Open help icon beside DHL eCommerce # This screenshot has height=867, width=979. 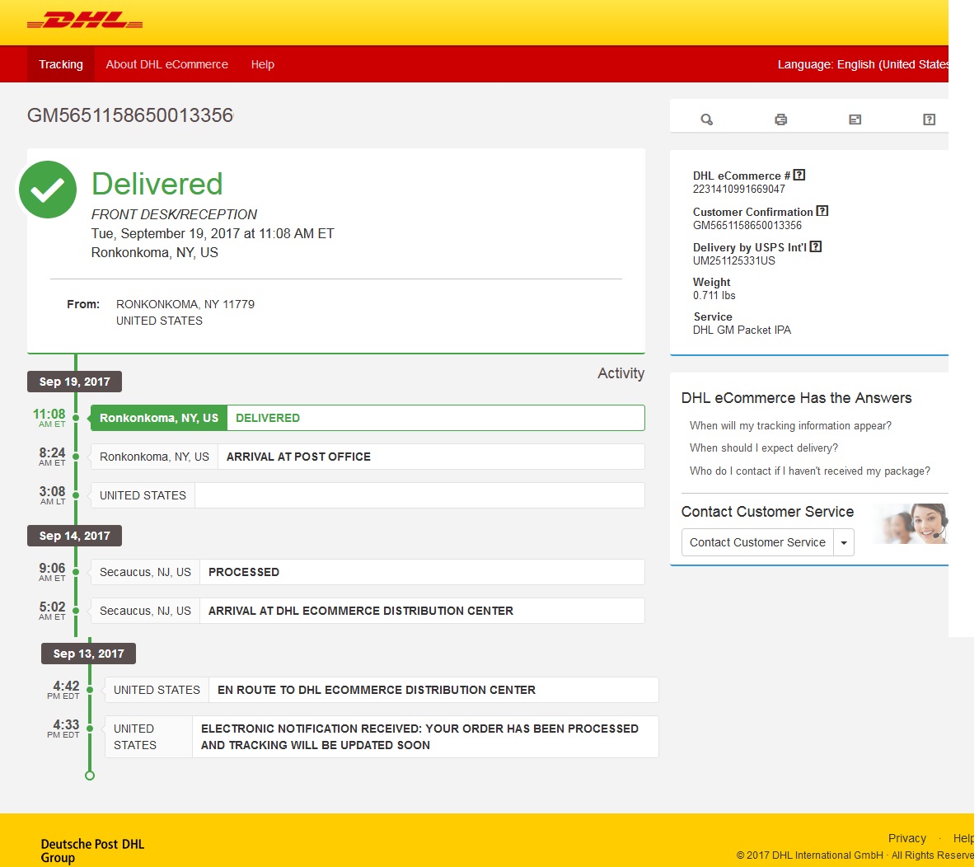click(x=799, y=175)
